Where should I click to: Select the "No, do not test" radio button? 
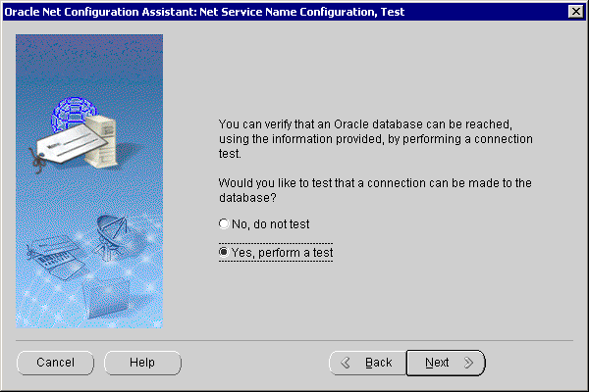(x=224, y=224)
